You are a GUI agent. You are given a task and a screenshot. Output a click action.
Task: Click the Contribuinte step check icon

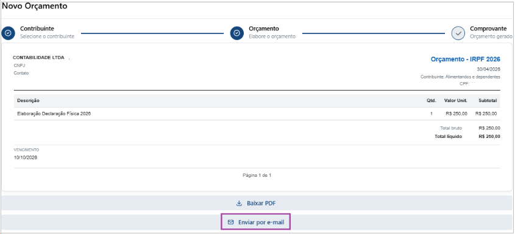click(x=9, y=33)
